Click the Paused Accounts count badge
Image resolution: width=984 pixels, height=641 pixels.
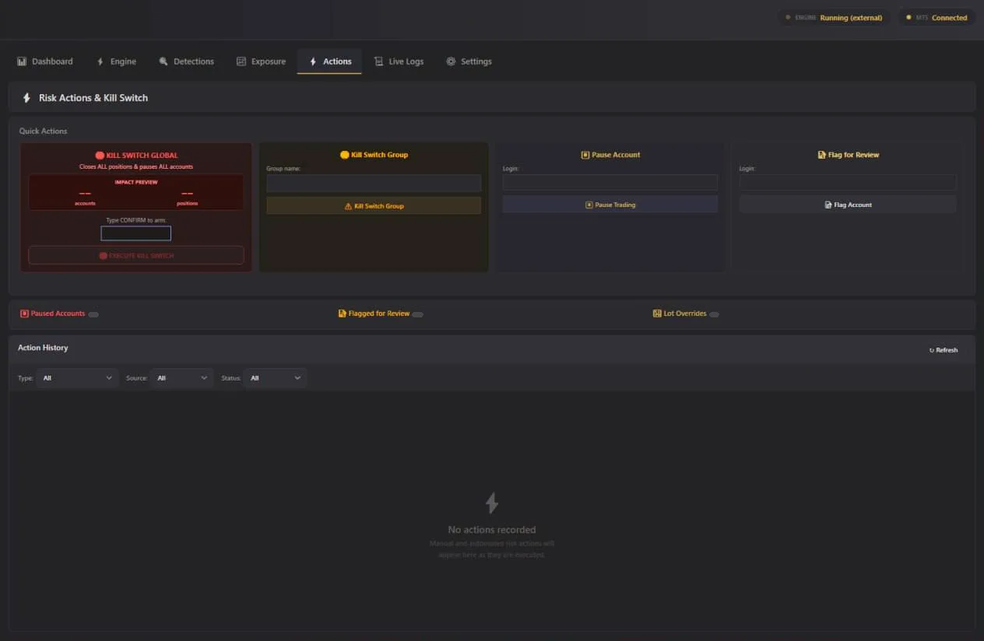click(93, 314)
